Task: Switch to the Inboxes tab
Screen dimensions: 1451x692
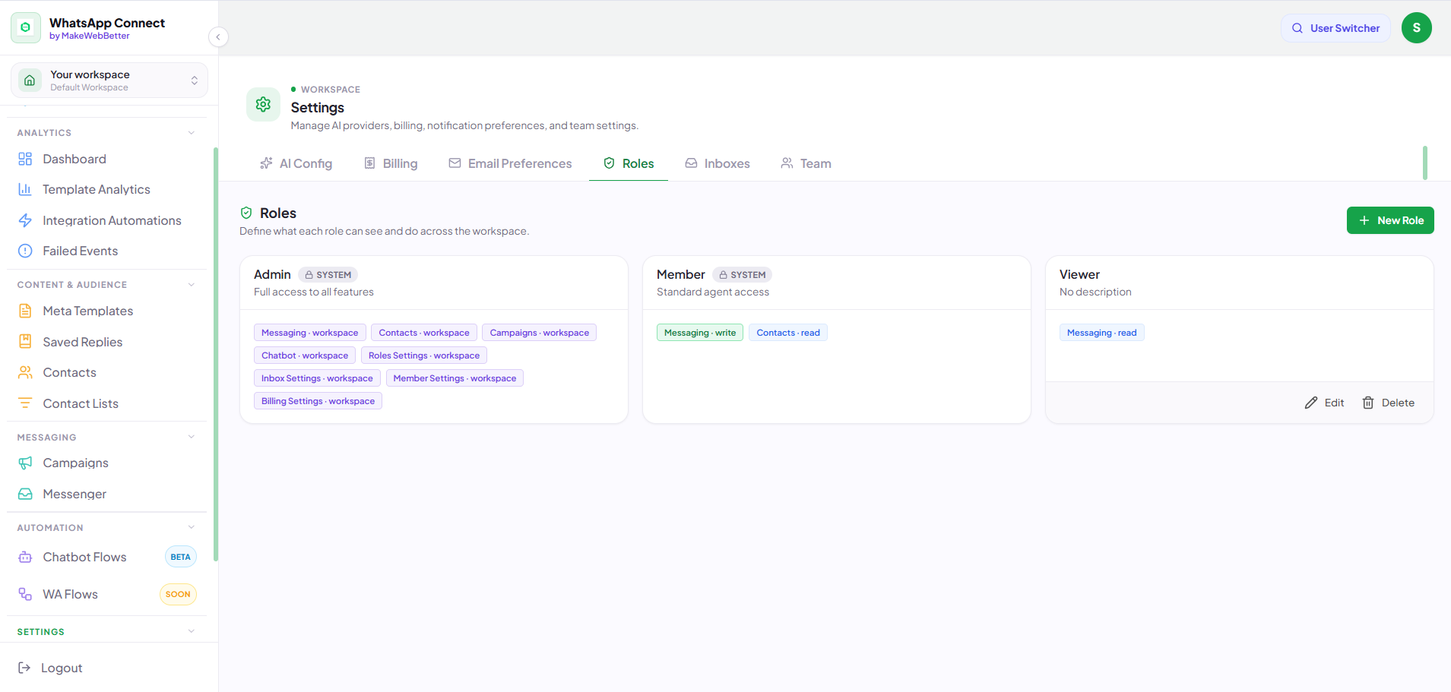Action: [x=718, y=163]
